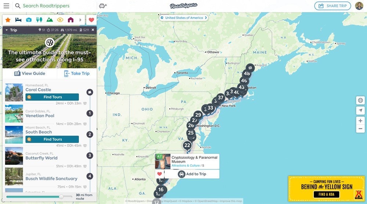Image resolution: width=367 pixels, height=204 pixels.
Task: Open the hamburger menu
Action: (x=6, y=6)
